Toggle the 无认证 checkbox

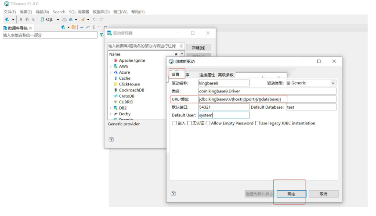coord(189,123)
